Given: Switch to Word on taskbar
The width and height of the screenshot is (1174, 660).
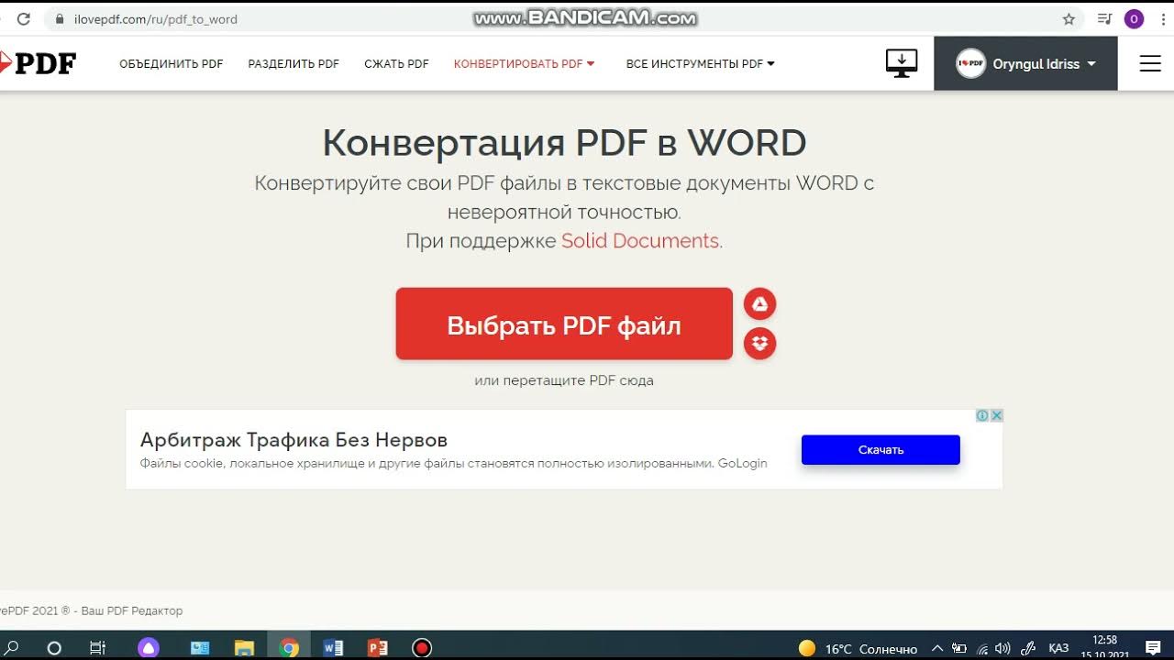Looking at the screenshot, I should 333,648.
